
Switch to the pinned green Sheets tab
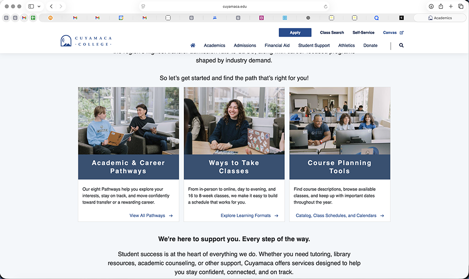[33, 18]
